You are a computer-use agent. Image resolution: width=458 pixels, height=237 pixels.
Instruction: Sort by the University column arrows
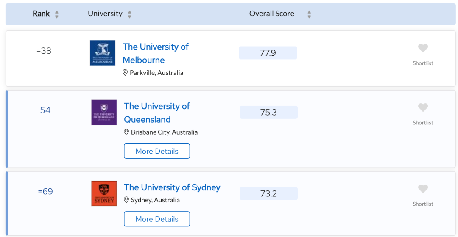[x=129, y=14]
